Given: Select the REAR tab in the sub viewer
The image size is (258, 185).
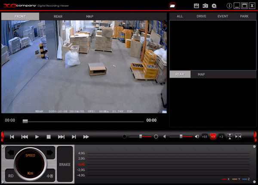Looking at the screenshot, I should pos(180,75).
